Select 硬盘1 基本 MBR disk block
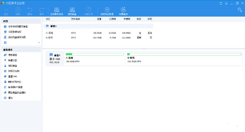Image resolution: width=245 pixels, height=132 pixels. coord(55,59)
